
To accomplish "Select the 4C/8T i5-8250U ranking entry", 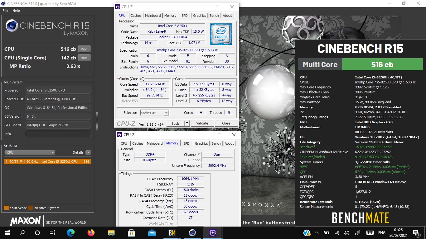I will (47, 162).
